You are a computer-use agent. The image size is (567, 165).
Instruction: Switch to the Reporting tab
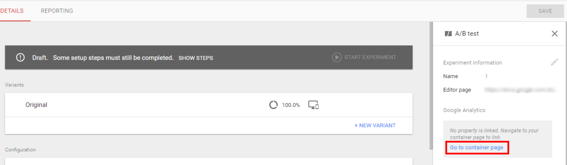coord(57,11)
